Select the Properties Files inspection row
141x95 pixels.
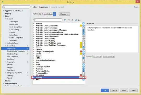pos(59,73)
